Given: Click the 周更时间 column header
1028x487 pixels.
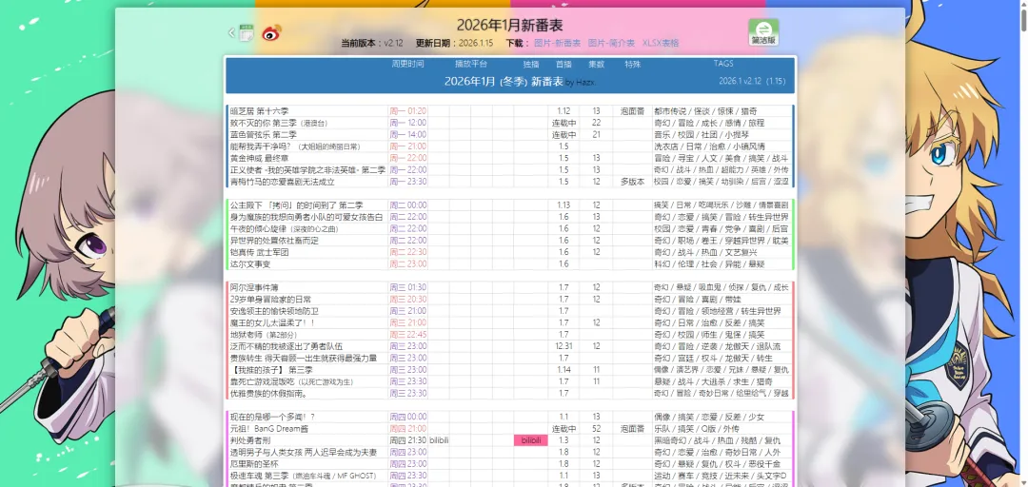Looking at the screenshot, I should pyautogui.click(x=407, y=65).
